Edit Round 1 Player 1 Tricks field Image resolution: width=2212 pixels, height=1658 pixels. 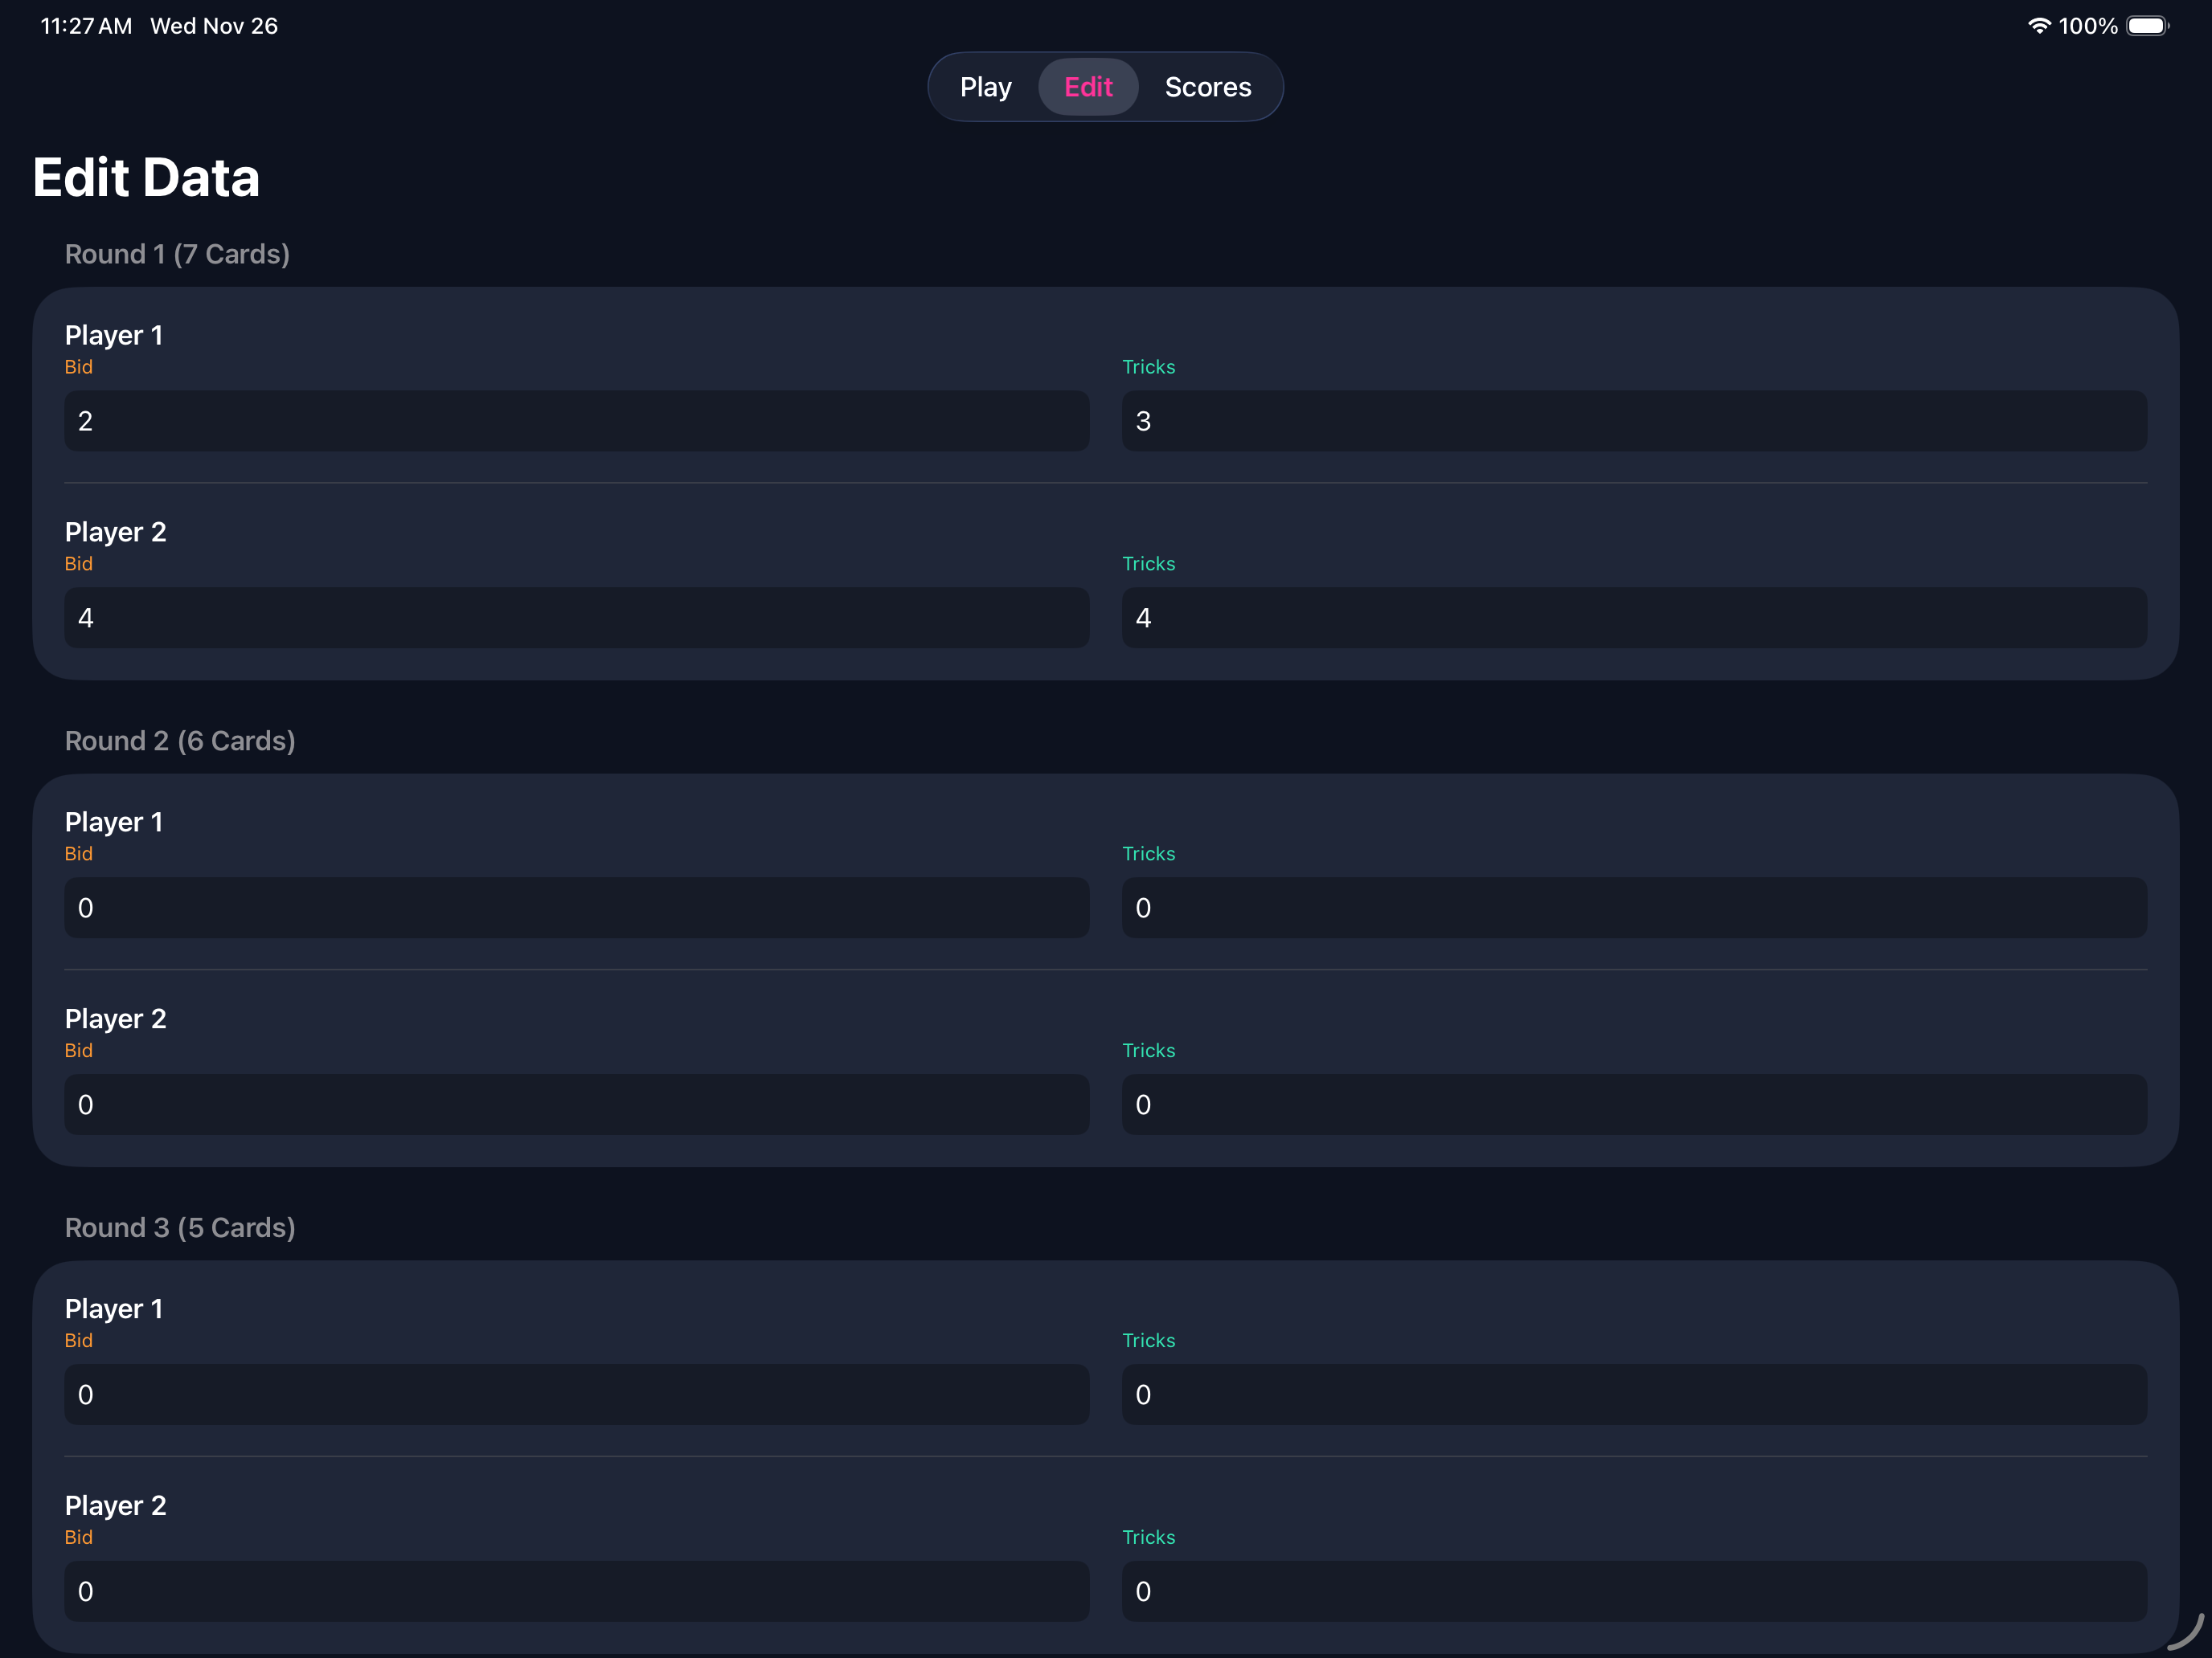(1634, 421)
